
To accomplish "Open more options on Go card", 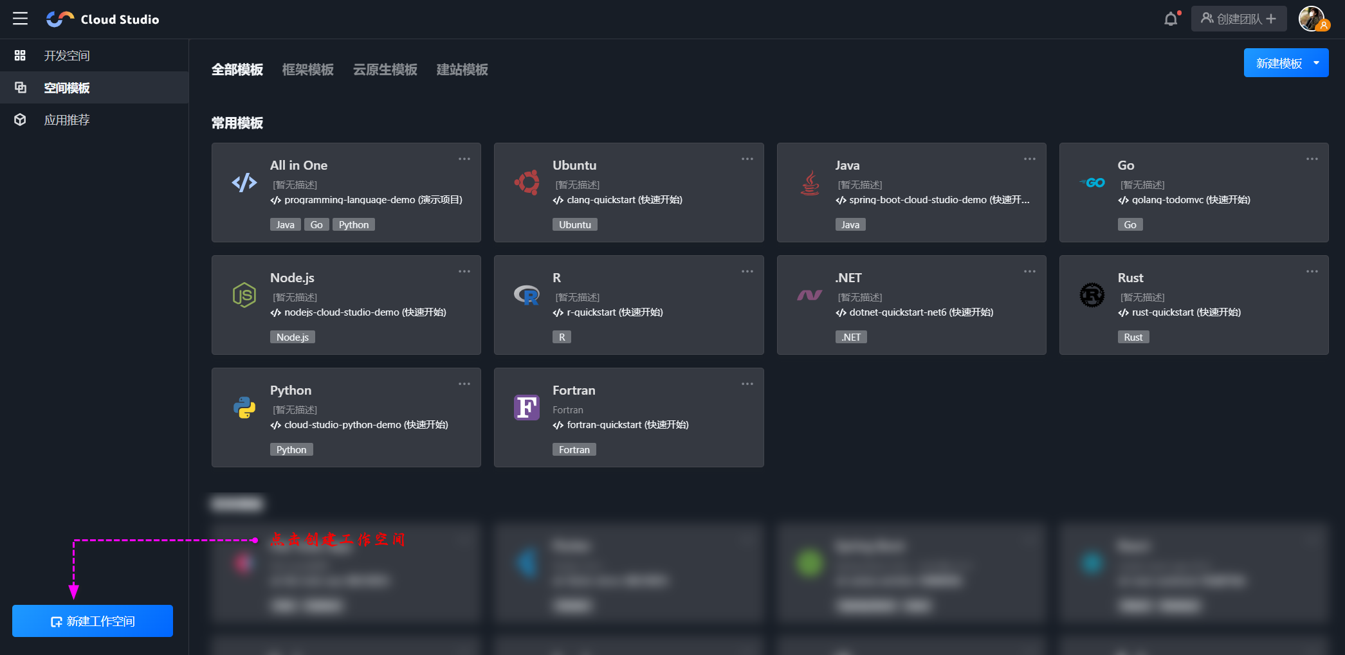I will 1312,159.
